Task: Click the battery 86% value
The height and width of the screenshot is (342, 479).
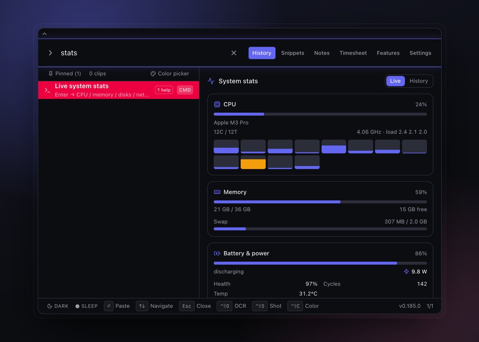Action: pos(421,254)
